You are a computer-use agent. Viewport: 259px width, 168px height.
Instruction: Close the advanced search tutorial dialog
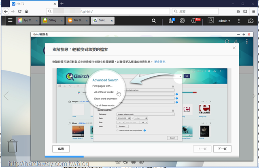(234, 48)
